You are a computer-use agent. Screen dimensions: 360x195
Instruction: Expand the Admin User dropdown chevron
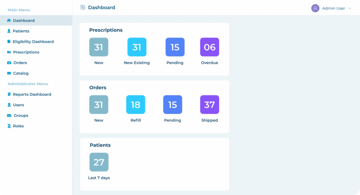point(349,8)
